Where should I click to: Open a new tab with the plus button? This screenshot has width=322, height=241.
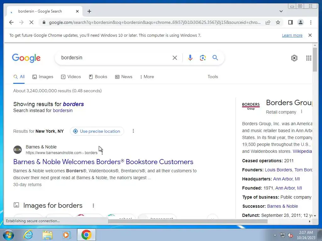click(89, 11)
